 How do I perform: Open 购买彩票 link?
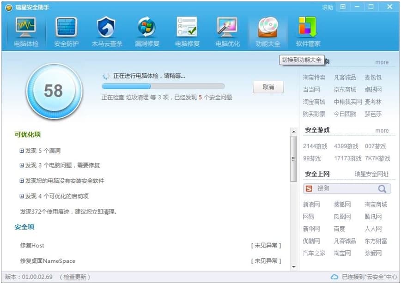coord(314,114)
